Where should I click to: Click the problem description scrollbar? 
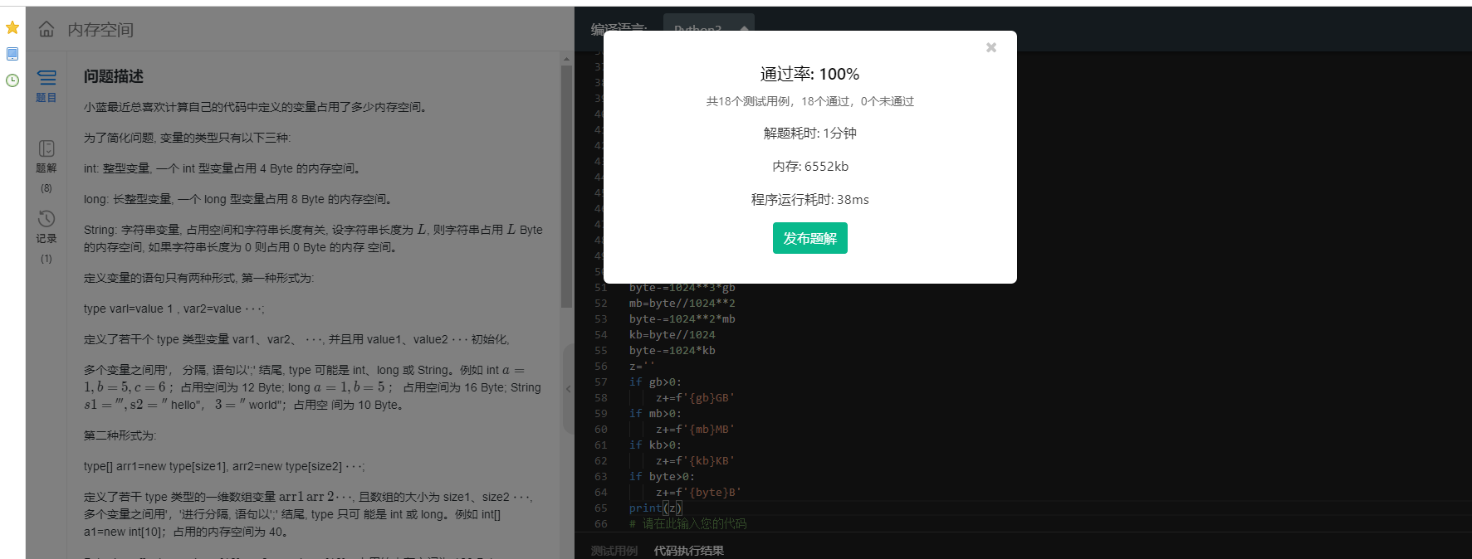tap(567, 187)
